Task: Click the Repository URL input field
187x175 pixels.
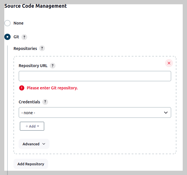Action: (95, 76)
